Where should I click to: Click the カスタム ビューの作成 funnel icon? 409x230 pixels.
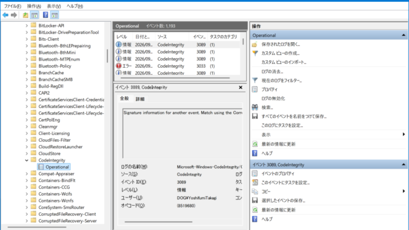coord(255,53)
